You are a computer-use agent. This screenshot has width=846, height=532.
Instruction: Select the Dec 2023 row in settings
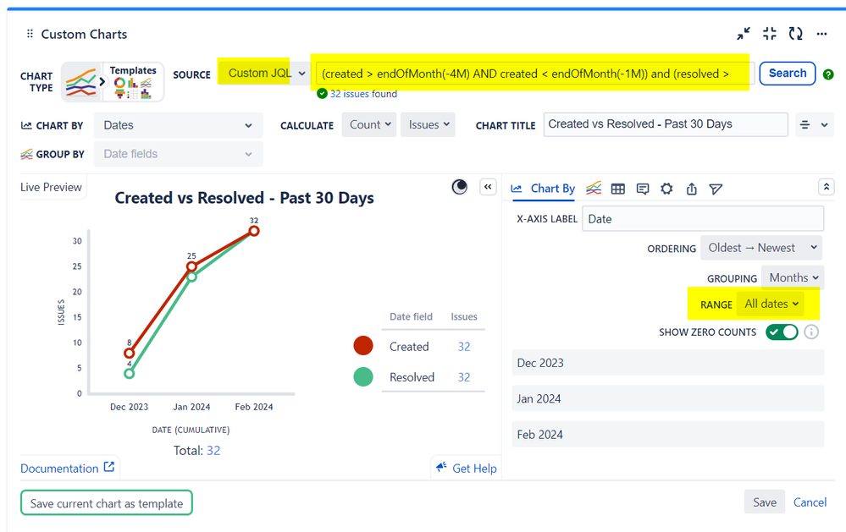coord(668,363)
